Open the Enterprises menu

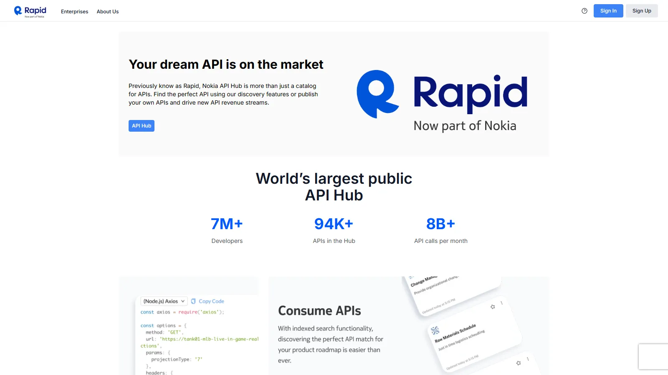click(x=74, y=11)
